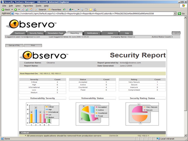Viewport: 188px width, 141px height.
Task: Click the Accepted legend color swatch
Action: [x=96, y=107]
